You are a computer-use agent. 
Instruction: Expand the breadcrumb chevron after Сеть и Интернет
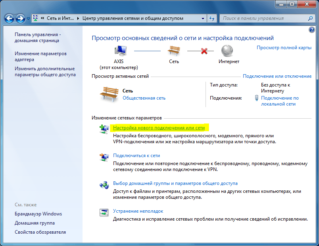(78, 18)
